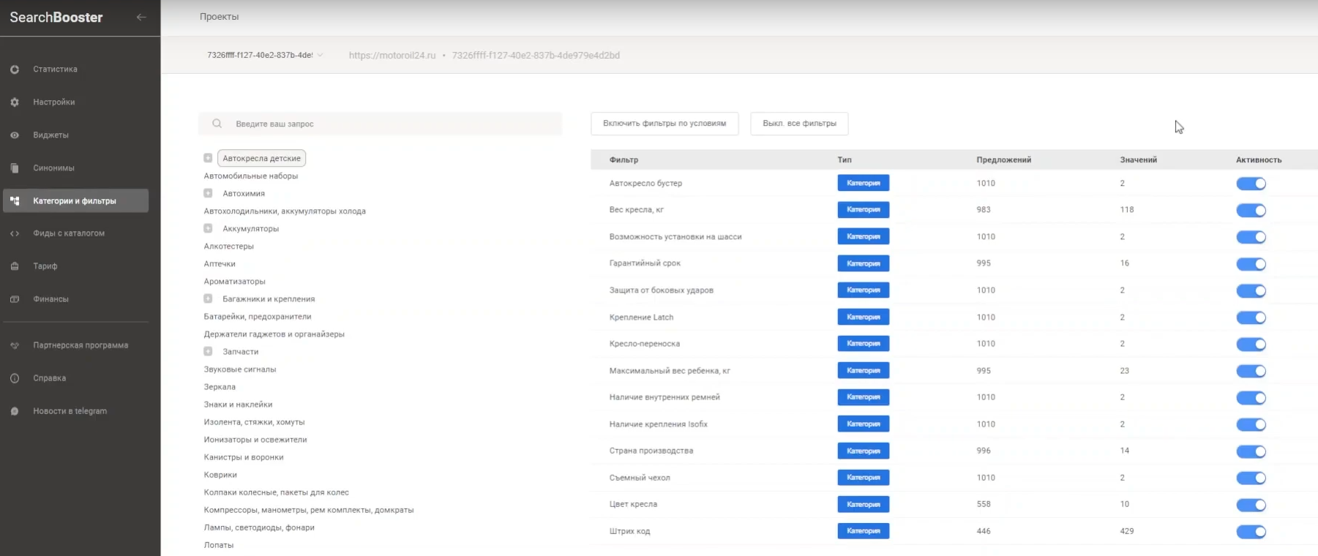The height and width of the screenshot is (556, 1318).
Task: Disable the Автокресло бустер filter toggle
Action: point(1251,184)
